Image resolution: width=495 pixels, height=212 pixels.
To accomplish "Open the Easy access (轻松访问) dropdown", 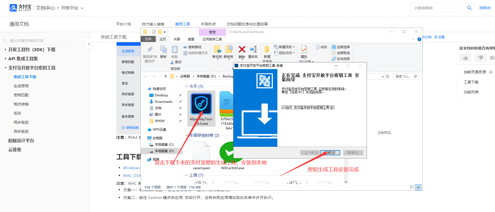I will click(x=284, y=53).
